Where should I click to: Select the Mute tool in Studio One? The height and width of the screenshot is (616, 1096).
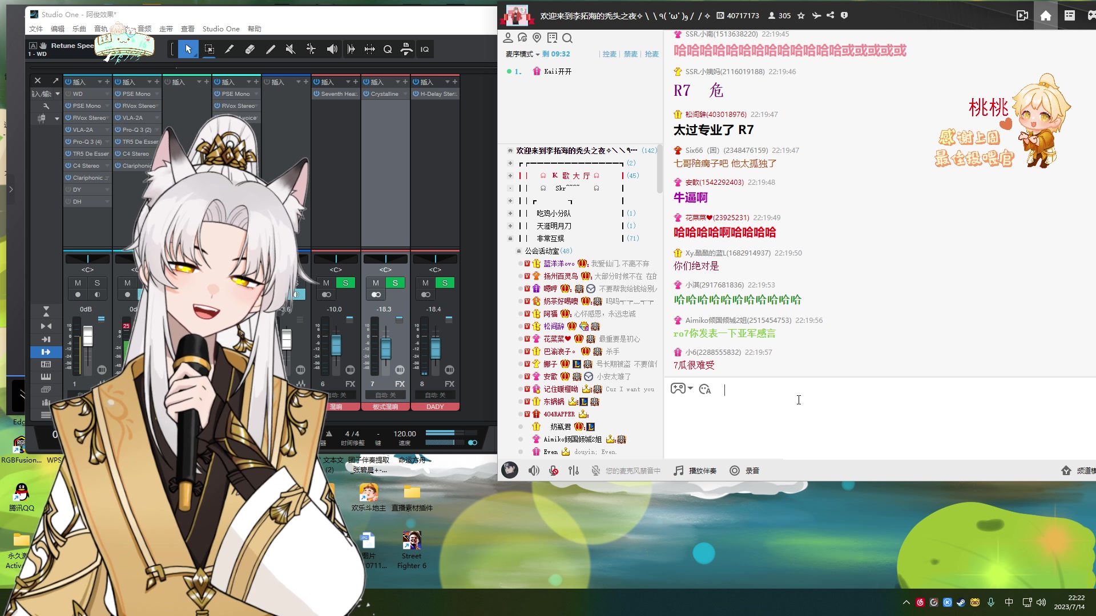290,50
